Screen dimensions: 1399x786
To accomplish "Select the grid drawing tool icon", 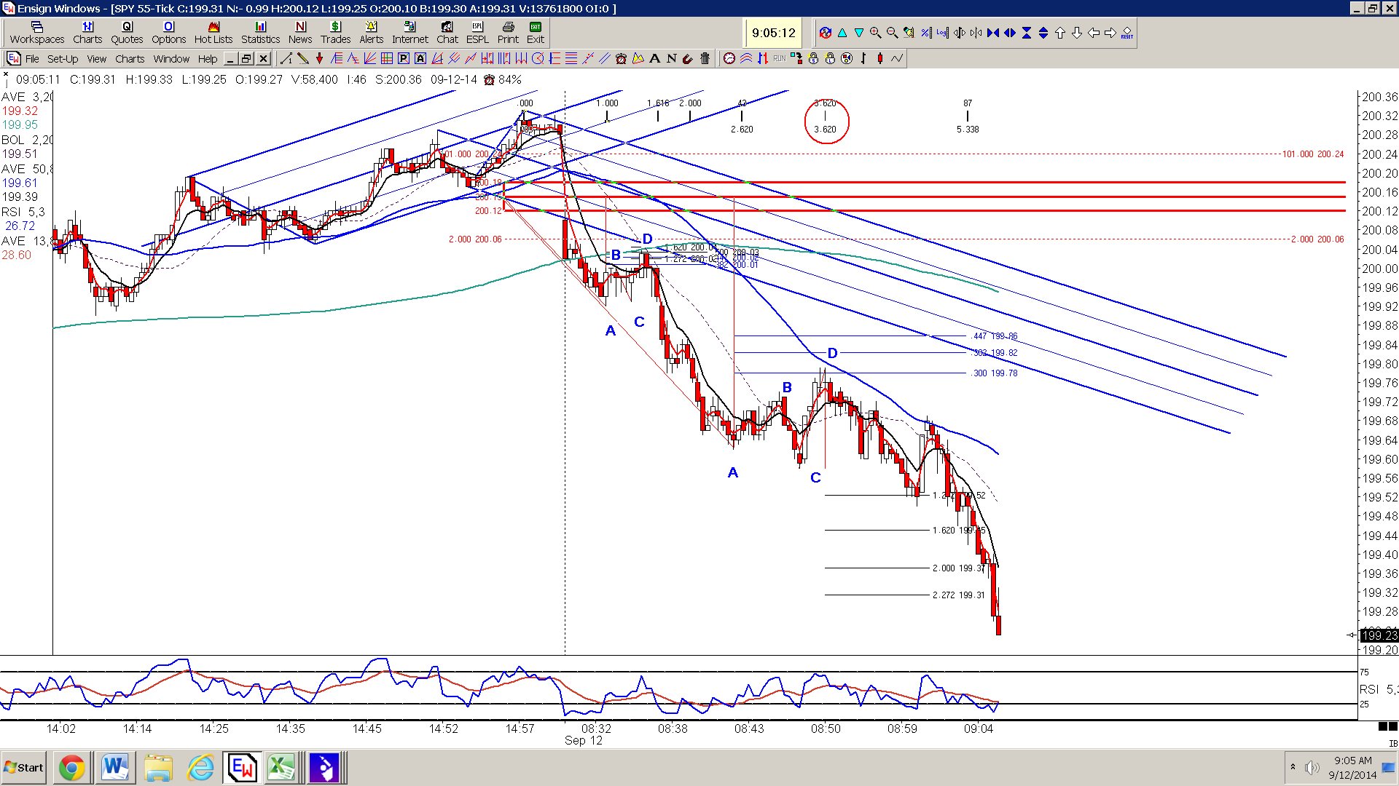I will [x=386, y=58].
